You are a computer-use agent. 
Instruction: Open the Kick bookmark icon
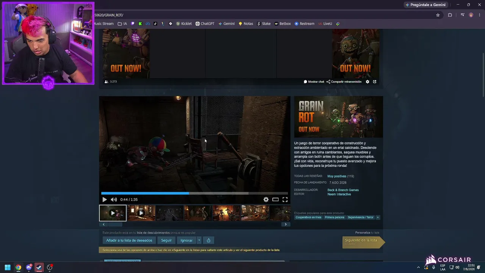coord(140,24)
